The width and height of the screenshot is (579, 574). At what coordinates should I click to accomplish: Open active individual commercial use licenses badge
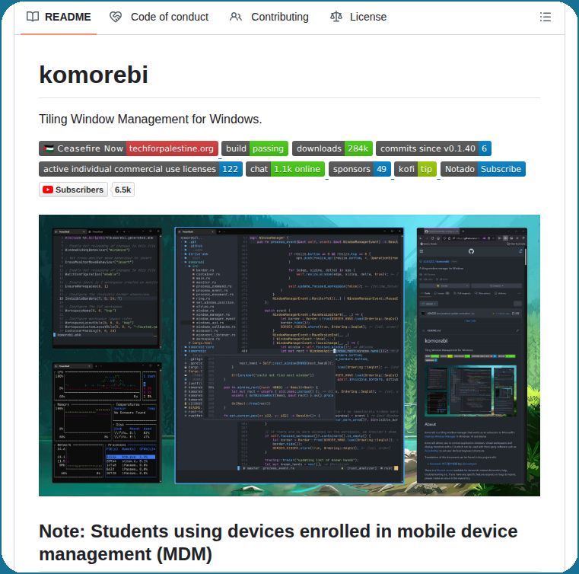pyautogui.click(x=141, y=169)
